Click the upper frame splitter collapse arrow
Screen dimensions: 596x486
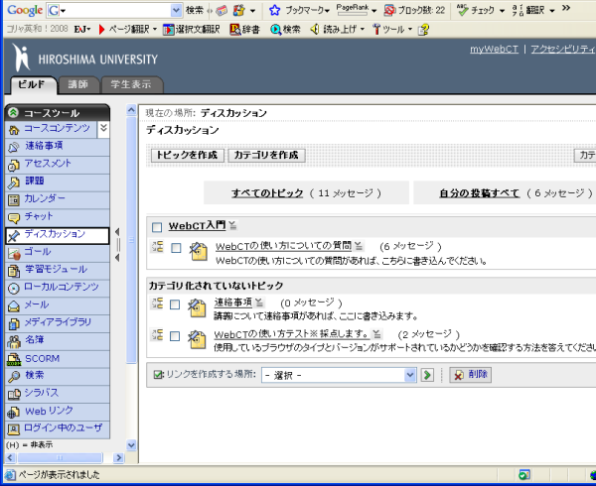coord(117,232)
